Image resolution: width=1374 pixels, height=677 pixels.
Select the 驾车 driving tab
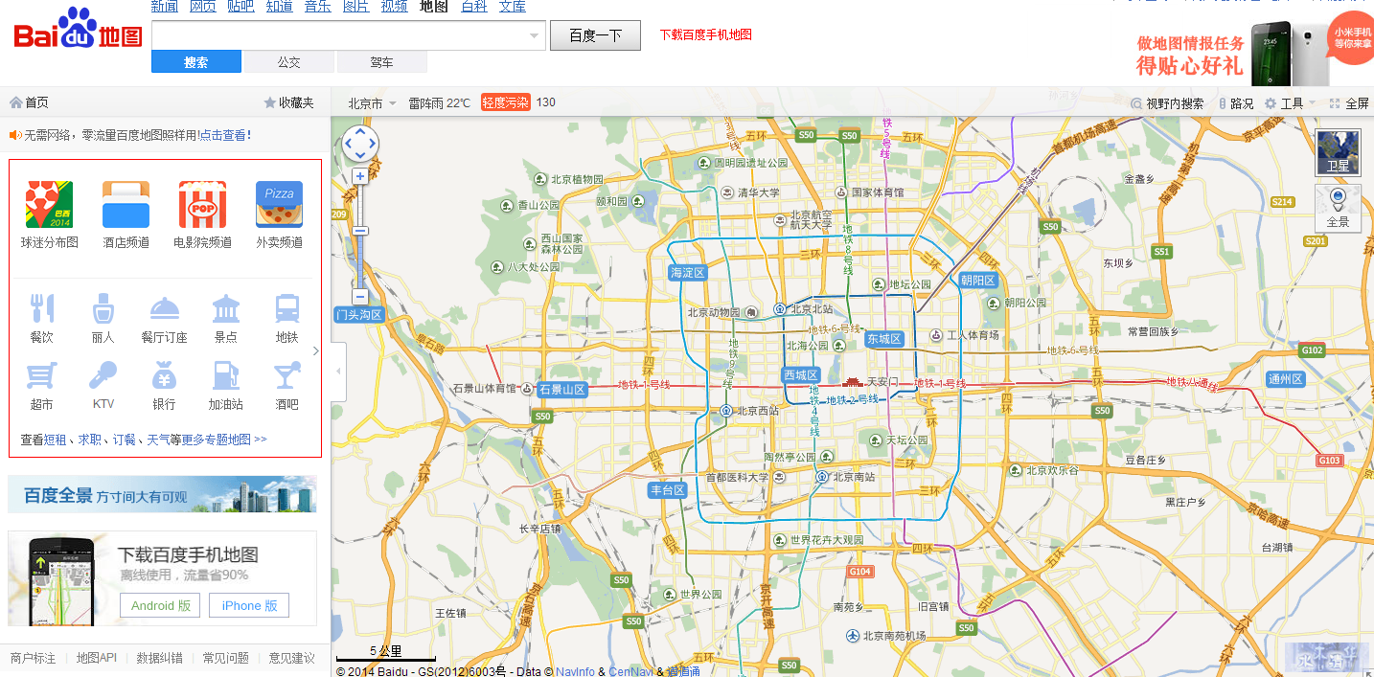(x=381, y=61)
